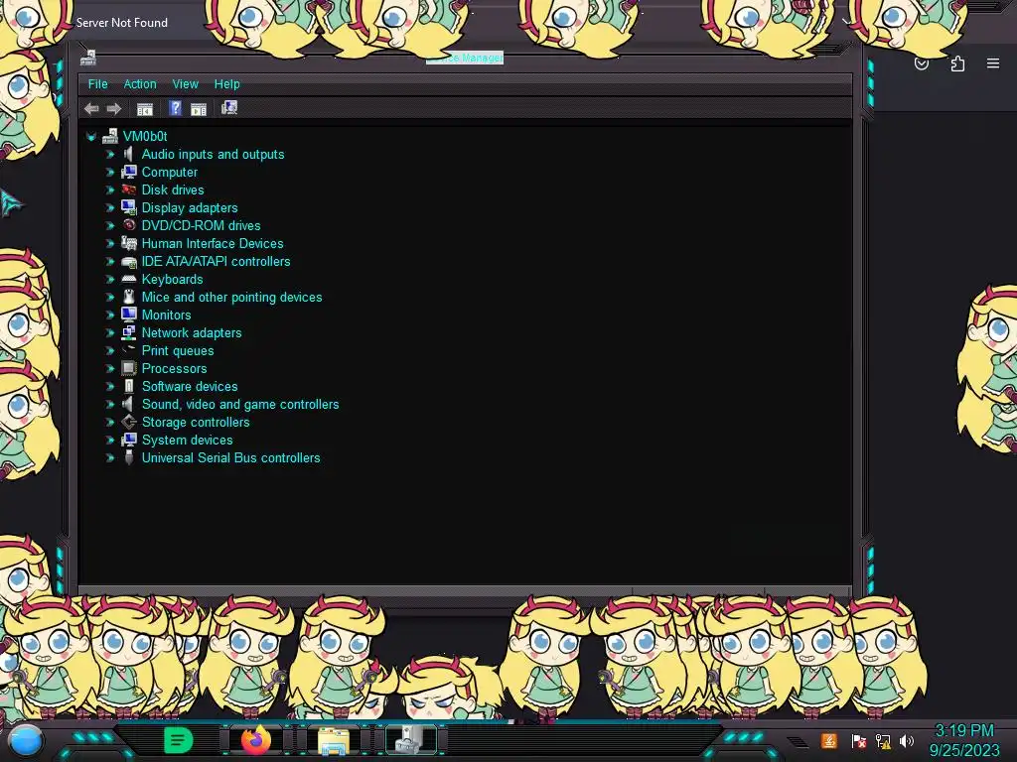This screenshot has width=1017, height=762.
Task: Open the Action menu
Action: pyautogui.click(x=140, y=84)
